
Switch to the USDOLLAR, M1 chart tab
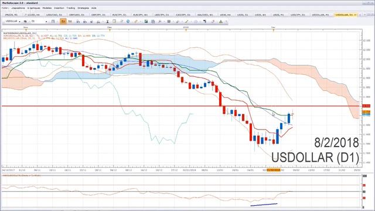[x=321, y=15]
